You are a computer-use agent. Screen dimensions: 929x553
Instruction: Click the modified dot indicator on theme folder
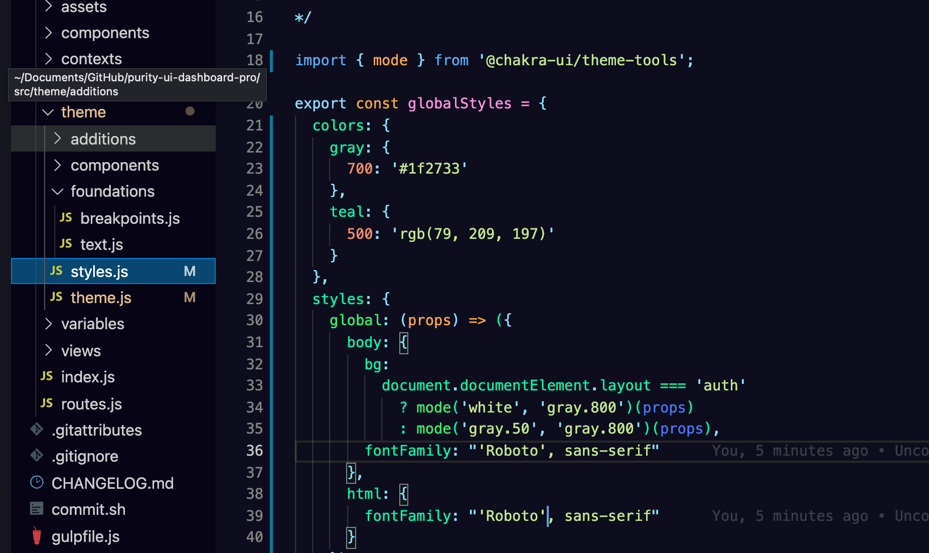click(x=190, y=111)
